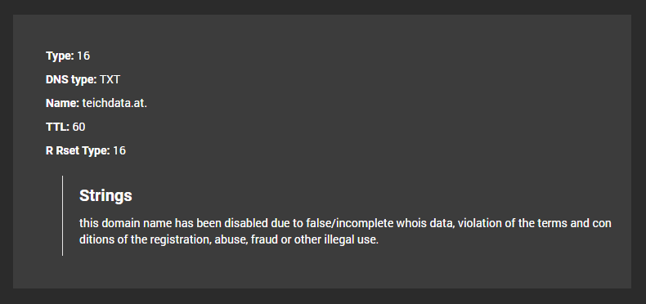Click the Name label
This screenshot has height=304, width=646.
[x=62, y=103]
